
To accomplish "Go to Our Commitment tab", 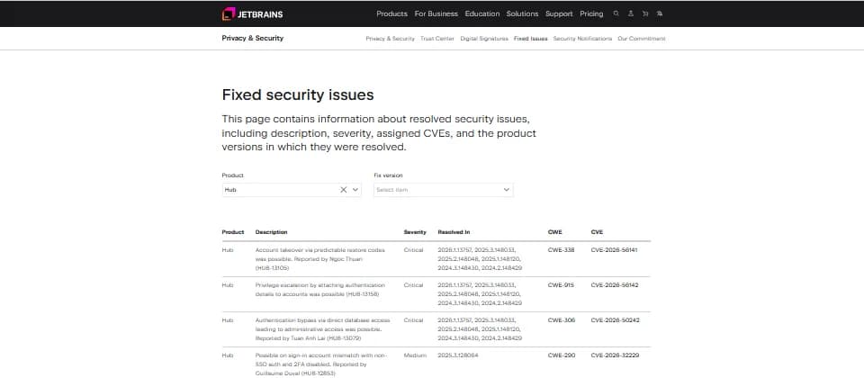I will click(x=642, y=39).
